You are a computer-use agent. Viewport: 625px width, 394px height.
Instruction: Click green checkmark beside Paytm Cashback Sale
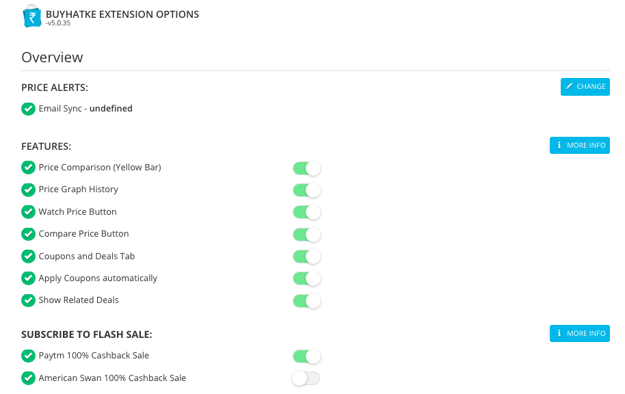(28, 356)
